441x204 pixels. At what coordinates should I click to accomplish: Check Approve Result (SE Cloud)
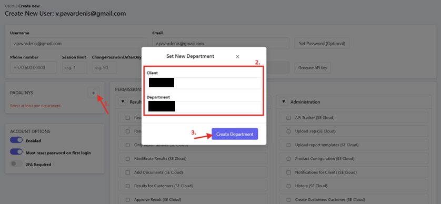click(128, 199)
